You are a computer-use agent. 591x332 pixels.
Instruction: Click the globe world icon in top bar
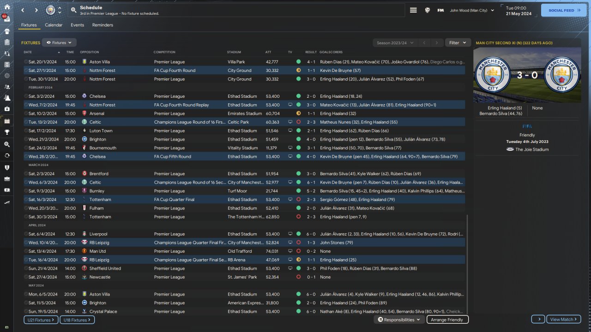coord(428,10)
